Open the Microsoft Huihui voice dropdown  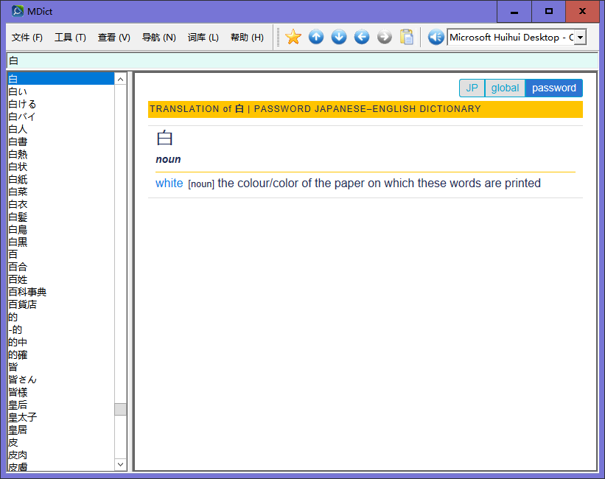pos(580,38)
